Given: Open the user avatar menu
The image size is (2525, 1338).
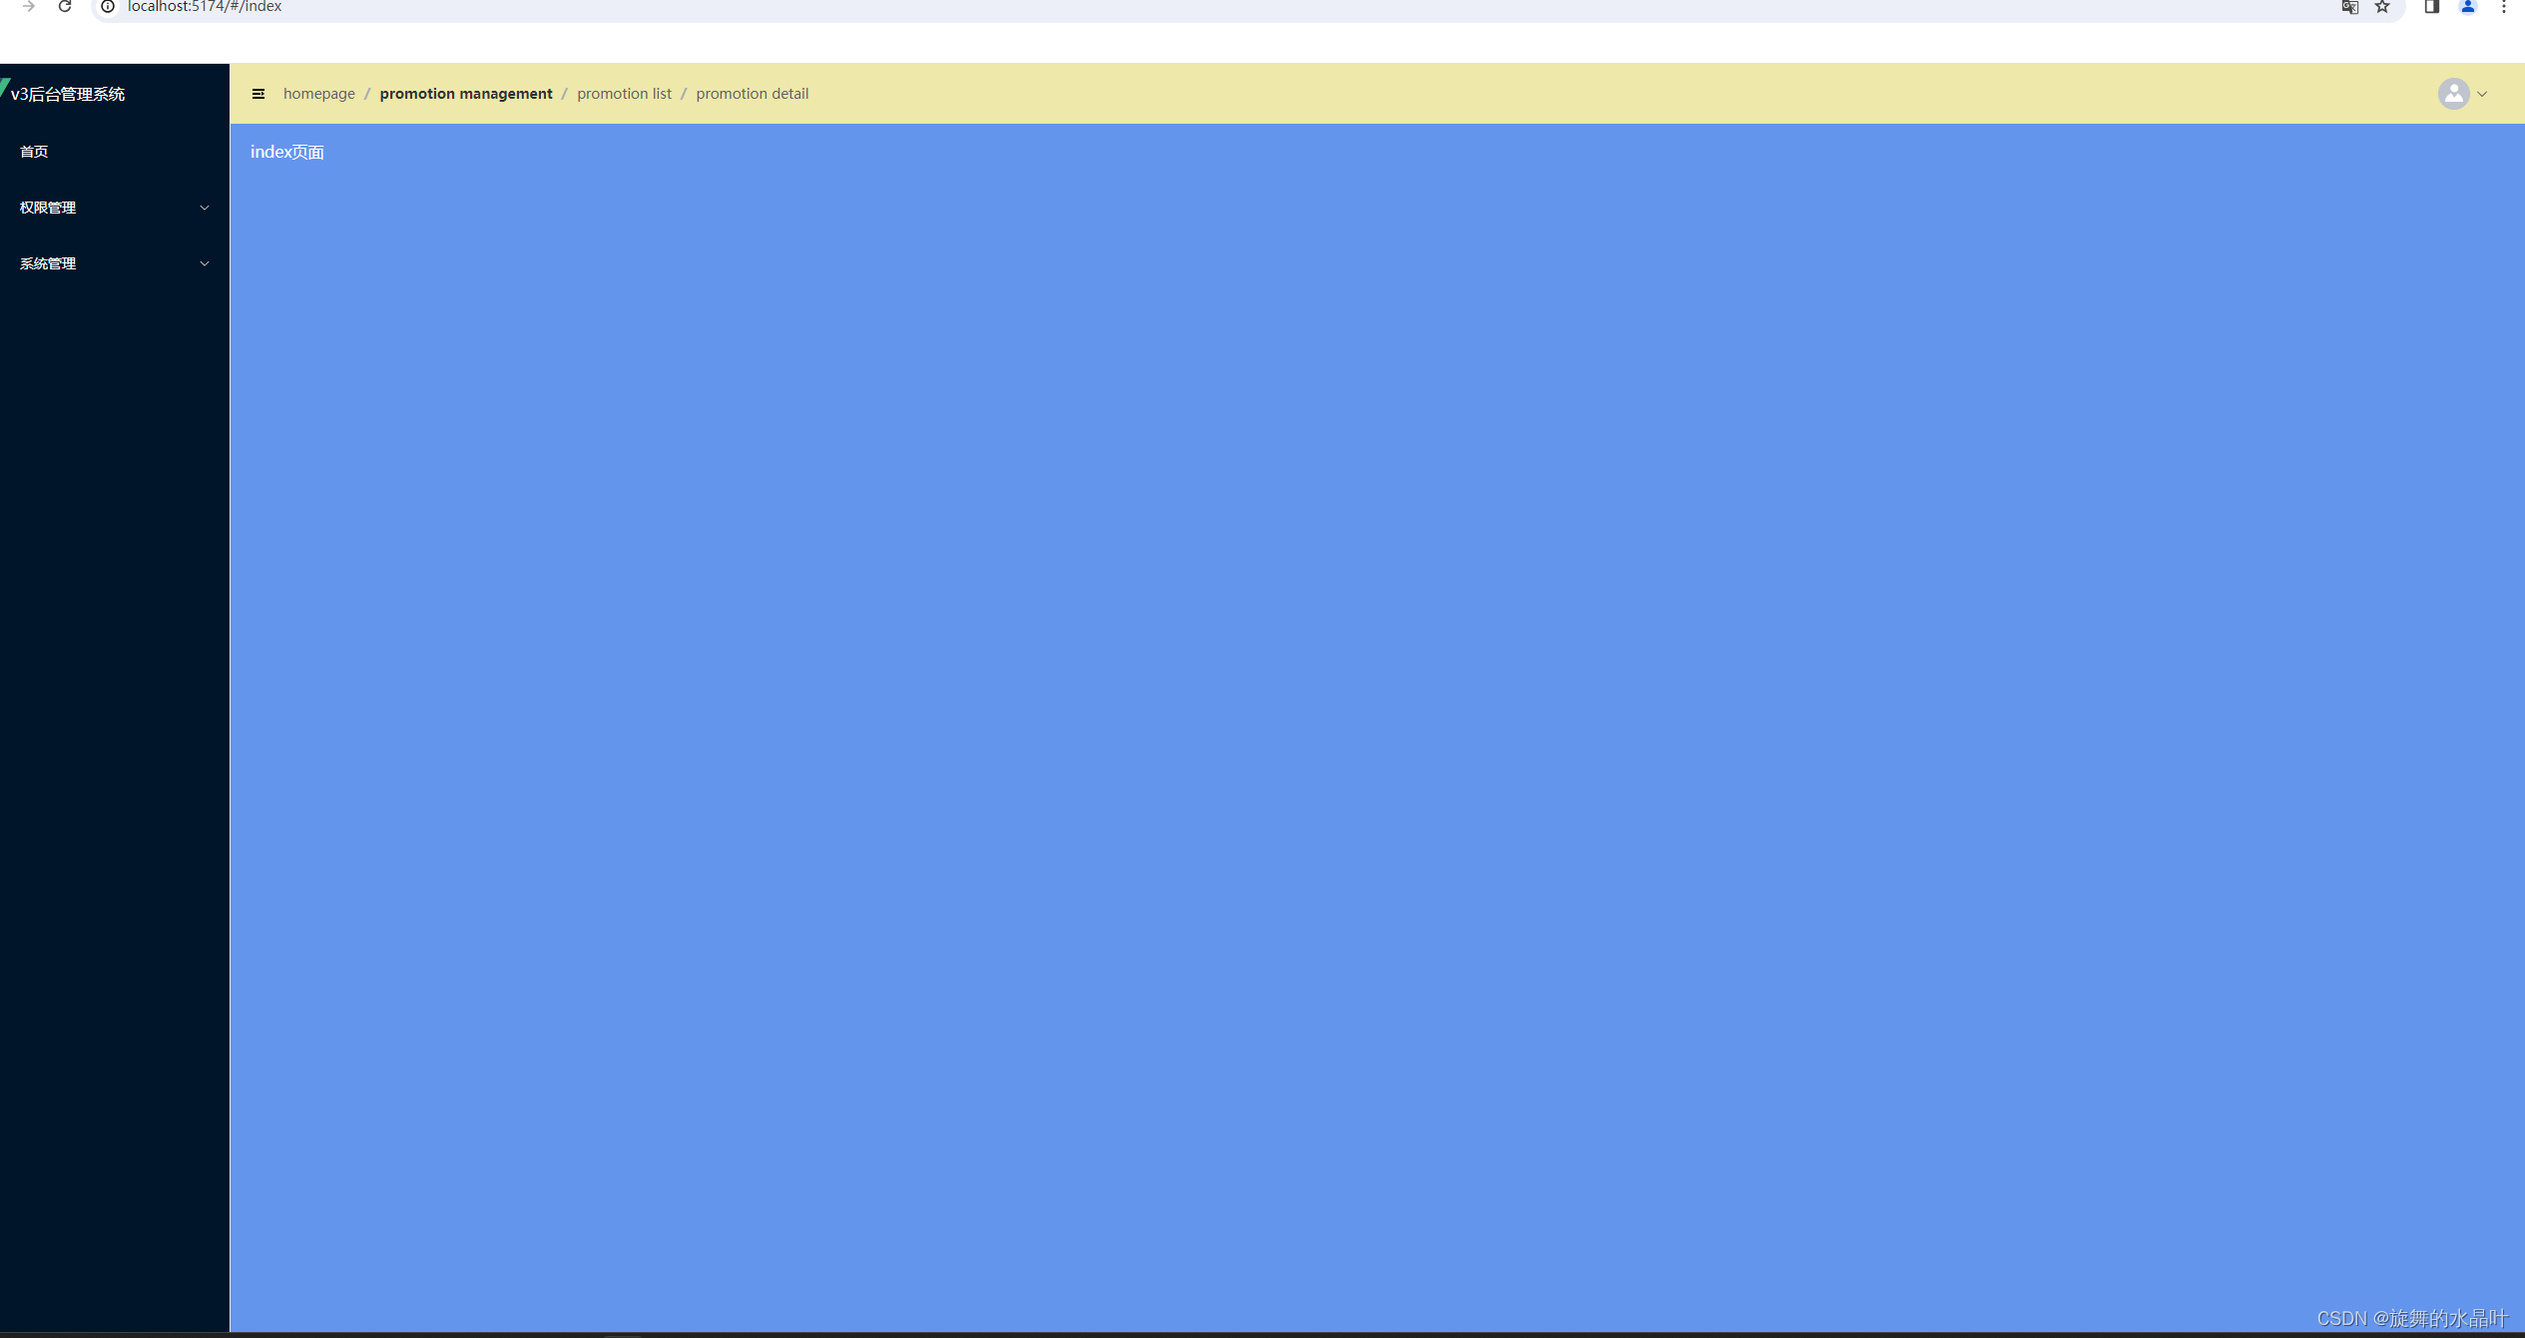Looking at the screenshot, I should pyautogui.click(x=2453, y=94).
